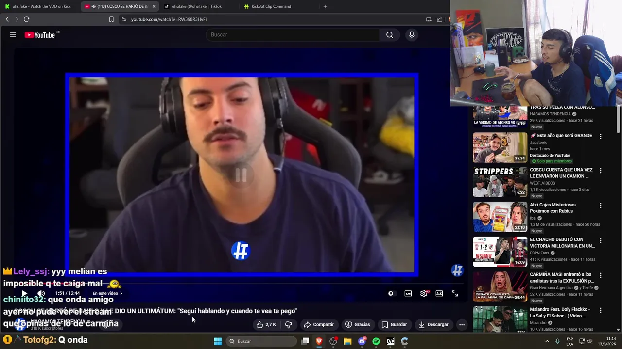Image resolution: width=622 pixels, height=349 pixels.
Task: Open Task View in taskbar
Action: coord(305,341)
